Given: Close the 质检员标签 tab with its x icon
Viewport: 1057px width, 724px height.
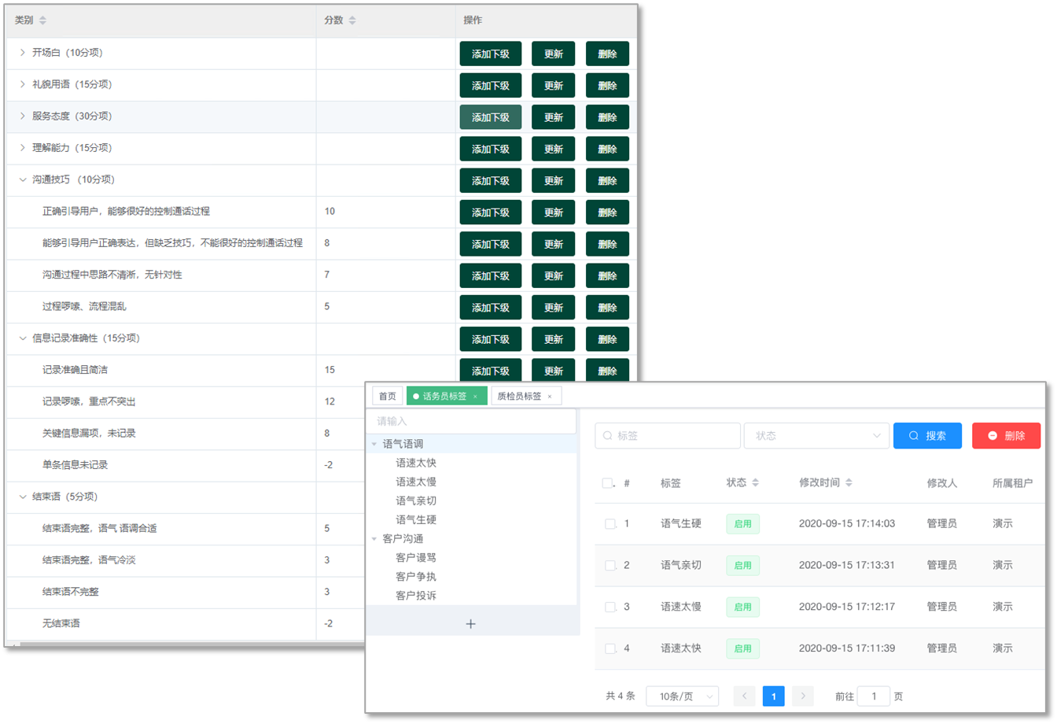Looking at the screenshot, I should click(x=550, y=397).
